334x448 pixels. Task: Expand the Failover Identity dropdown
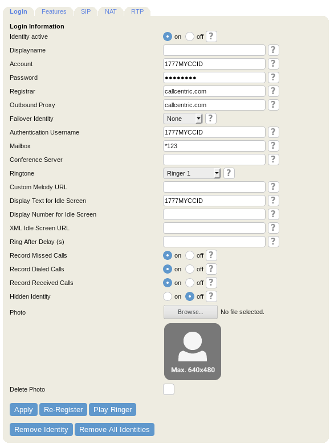pos(182,119)
